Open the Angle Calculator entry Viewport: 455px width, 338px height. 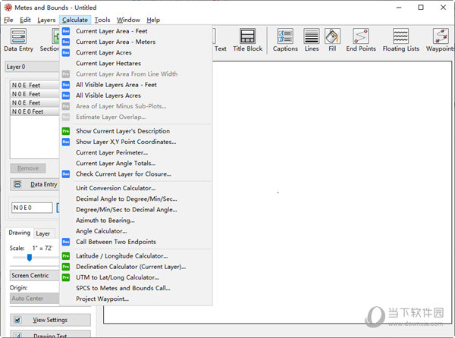tap(136, 231)
